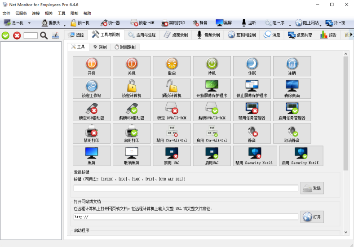This screenshot has width=354, height=247.
Task: Open the 时间限制 sub-tab
Action: click(125, 47)
